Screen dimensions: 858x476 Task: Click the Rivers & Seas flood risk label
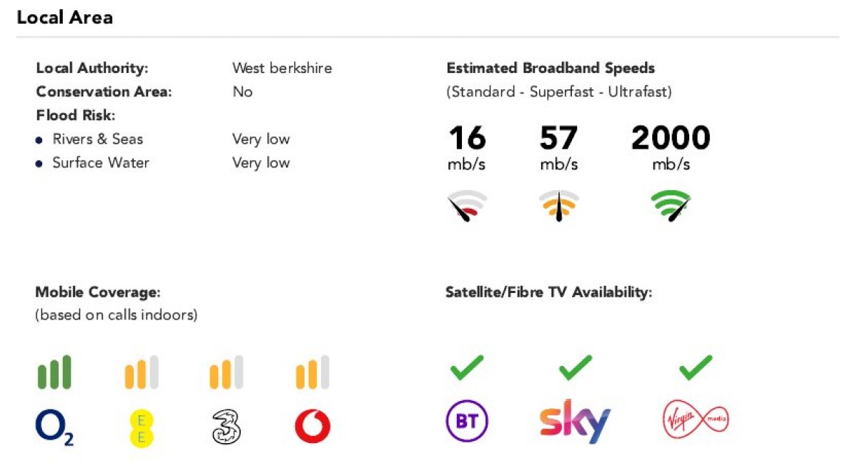click(x=98, y=139)
